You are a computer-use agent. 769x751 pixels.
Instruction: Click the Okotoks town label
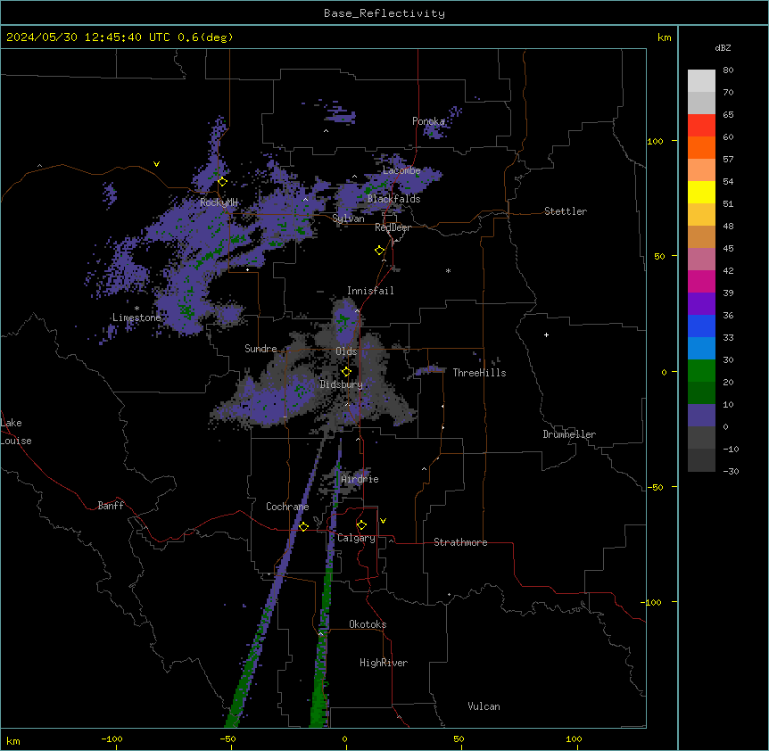click(x=368, y=624)
